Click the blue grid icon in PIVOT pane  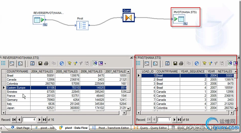pos(138,63)
